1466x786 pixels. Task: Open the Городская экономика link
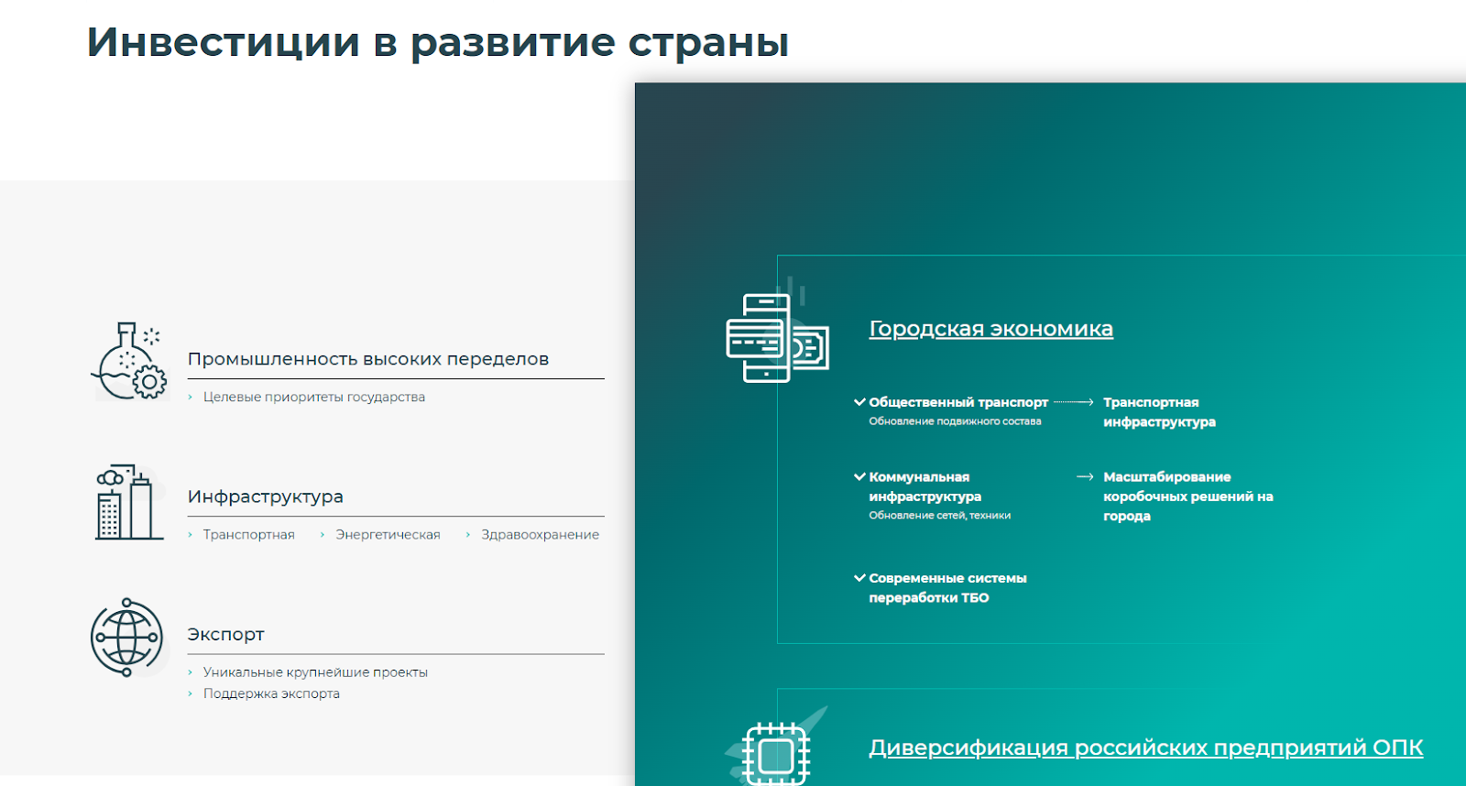pyautogui.click(x=990, y=329)
